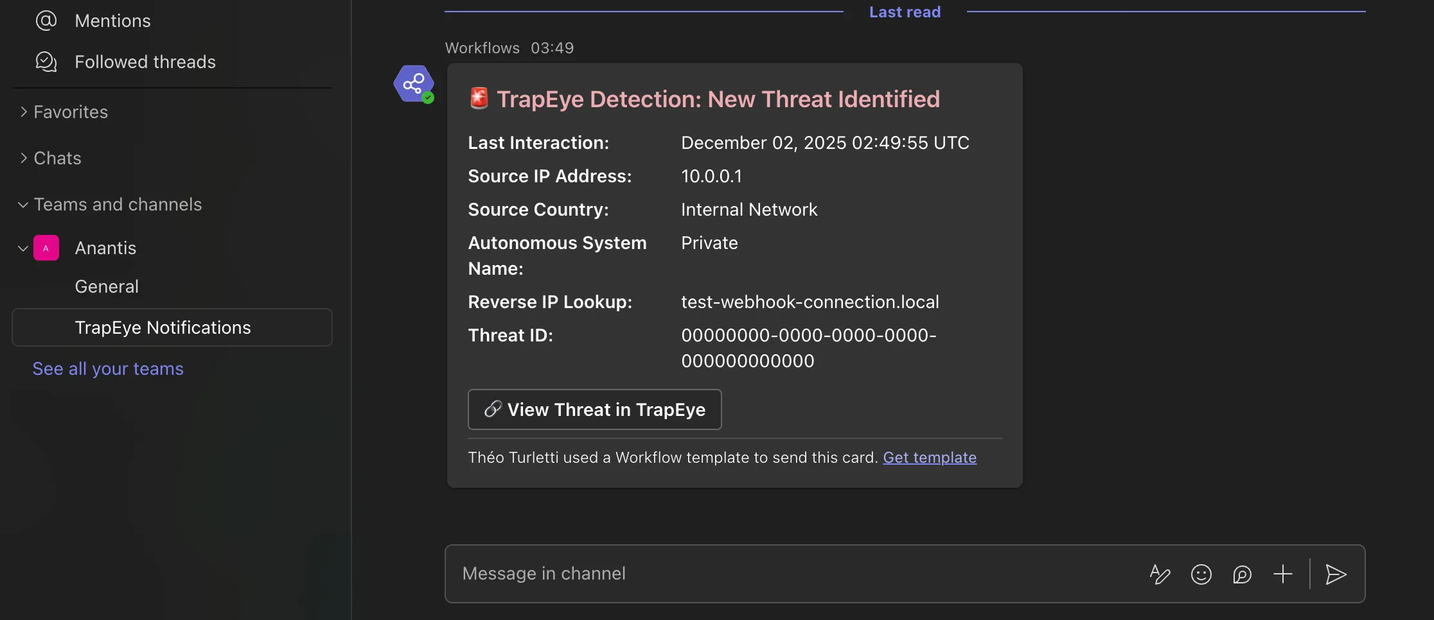Click the Mentions at-sign icon
The height and width of the screenshot is (620, 1434).
click(46, 21)
